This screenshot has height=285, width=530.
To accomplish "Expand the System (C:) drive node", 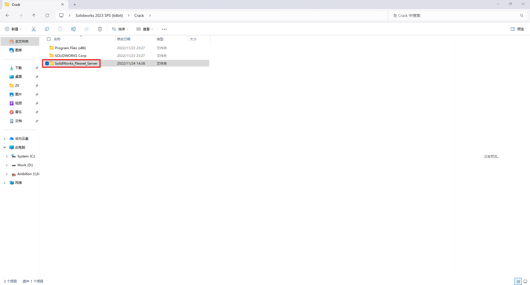I will coord(7,156).
